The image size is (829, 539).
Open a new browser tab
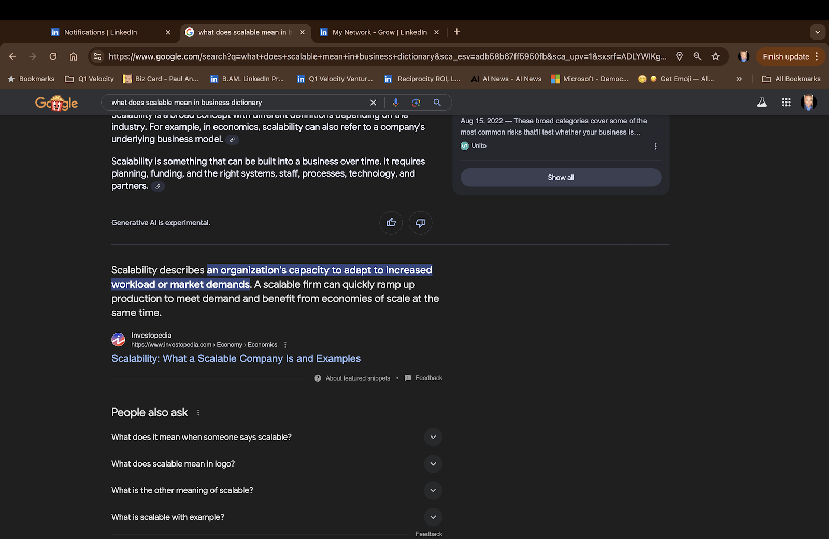click(x=456, y=32)
